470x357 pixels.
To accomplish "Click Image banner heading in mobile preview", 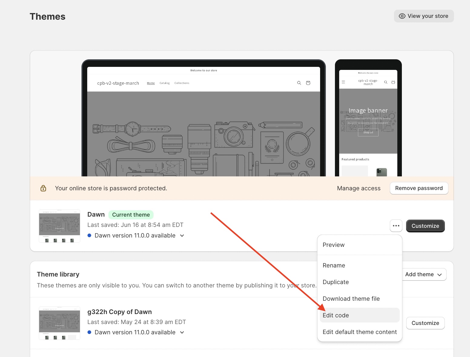I will point(368,110).
